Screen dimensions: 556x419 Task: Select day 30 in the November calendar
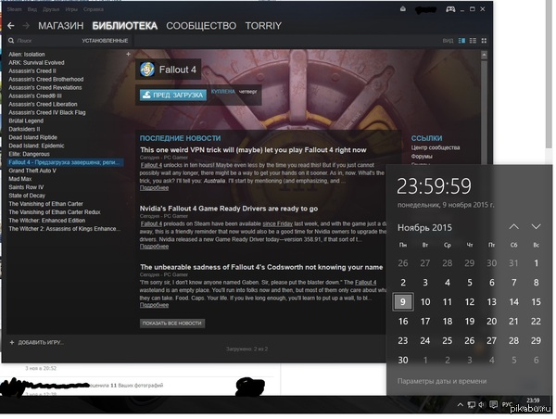point(403,360)
